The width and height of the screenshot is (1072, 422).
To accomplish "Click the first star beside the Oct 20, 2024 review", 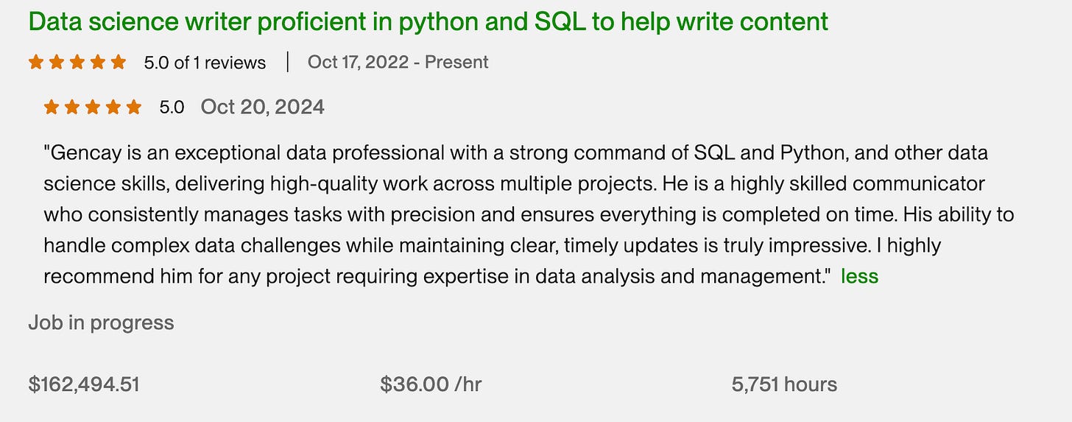I will 52,108.
